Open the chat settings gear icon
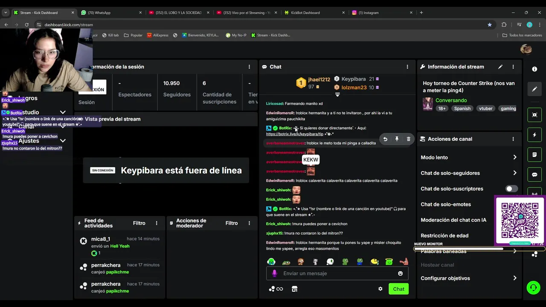Image resolution: width=546 pixels, height=307 pixels. click(380, 289)
